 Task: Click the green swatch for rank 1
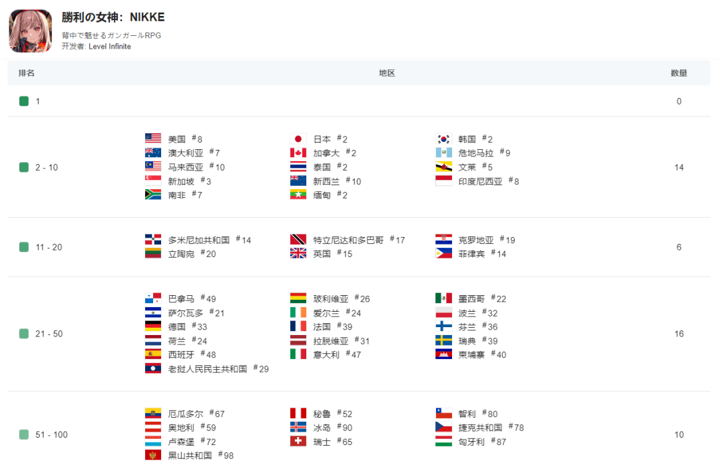24,101
